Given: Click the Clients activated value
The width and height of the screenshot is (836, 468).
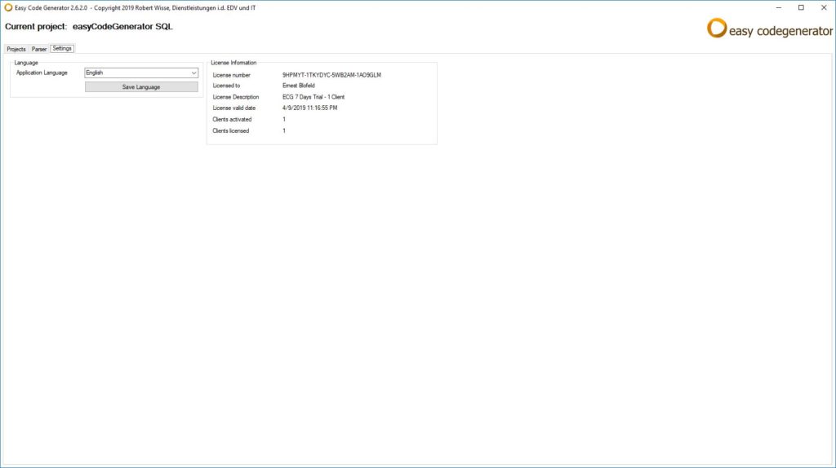Looking at the screenshot, I should (284, 119).
